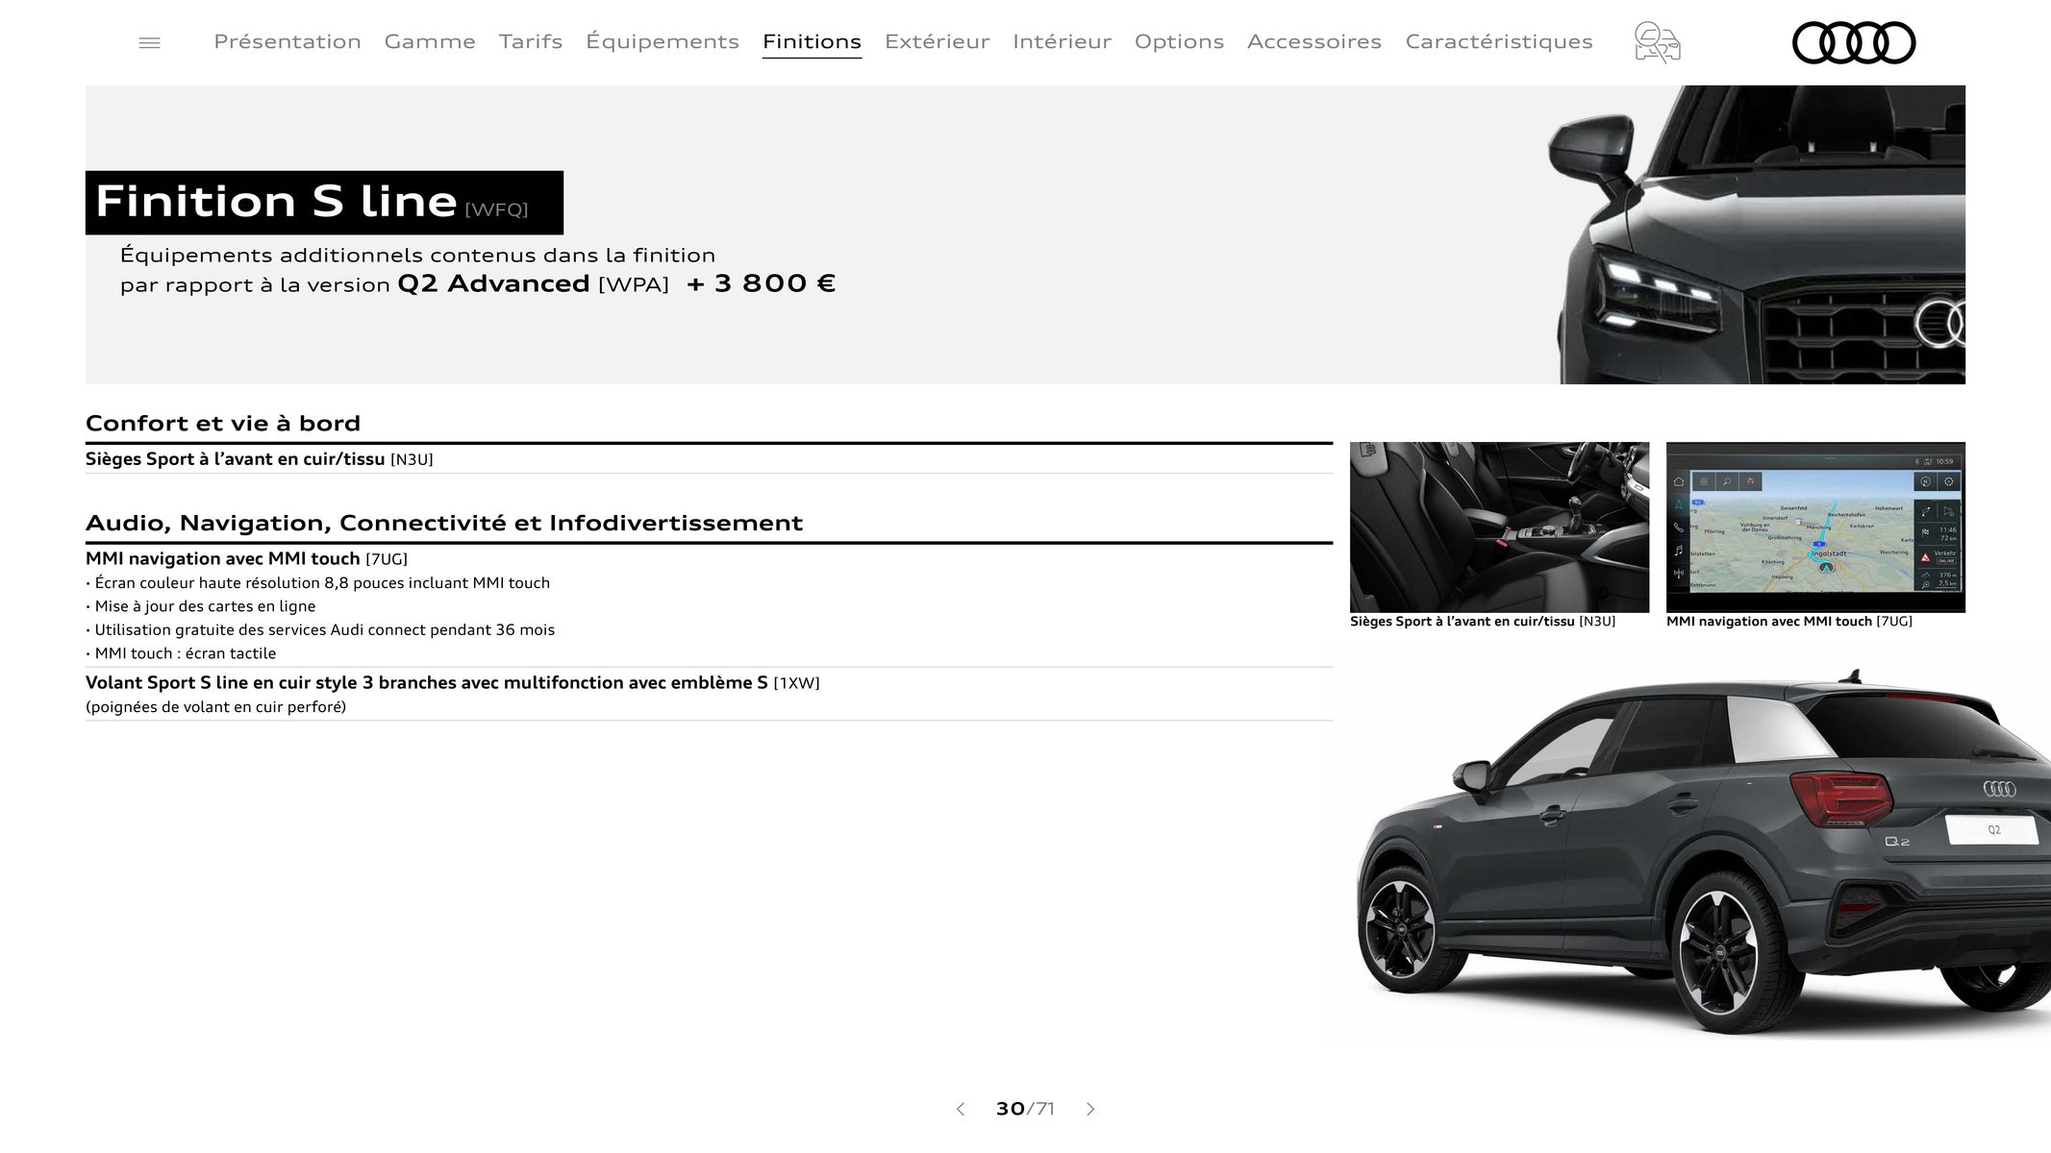This screenshot has width=2051, height=1153.
Task: Click the Équipements additionnels contenus subtitle
Action: point(417,256)
